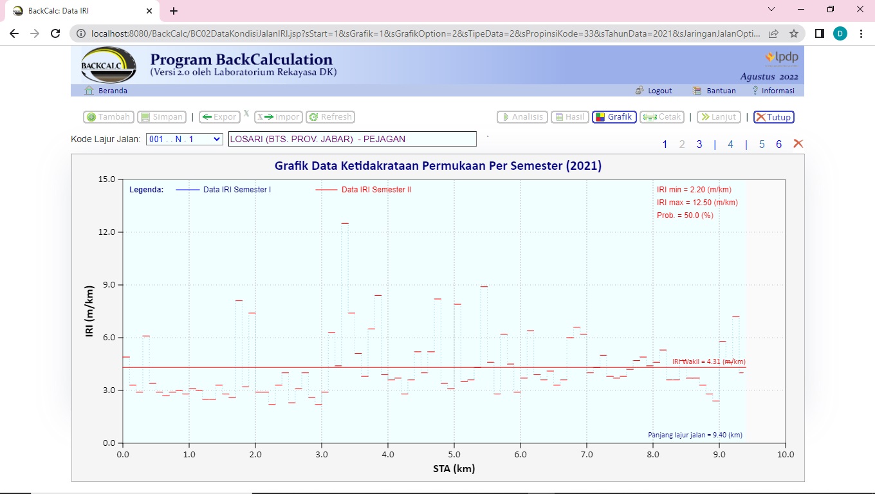
Task: Open a new browser tab
Action: point(174,11)
